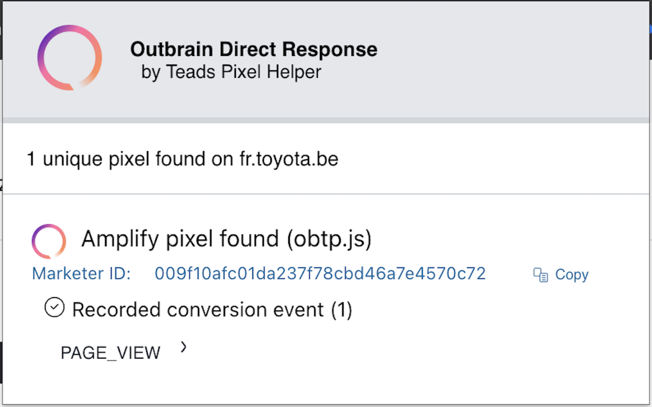Select the PAGE_VIEW event label
This screenshot has height=407, width=652.
(110, 352)
